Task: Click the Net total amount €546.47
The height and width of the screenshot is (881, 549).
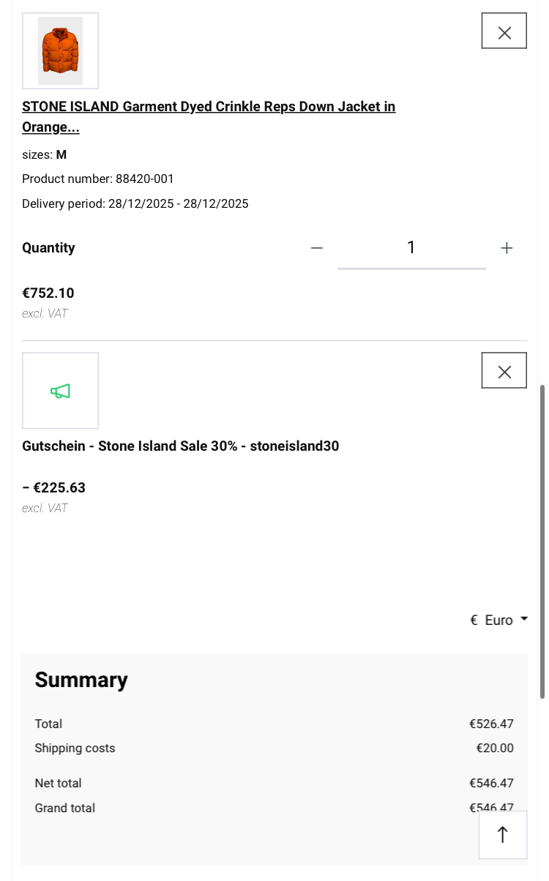Action: [491, 783]
